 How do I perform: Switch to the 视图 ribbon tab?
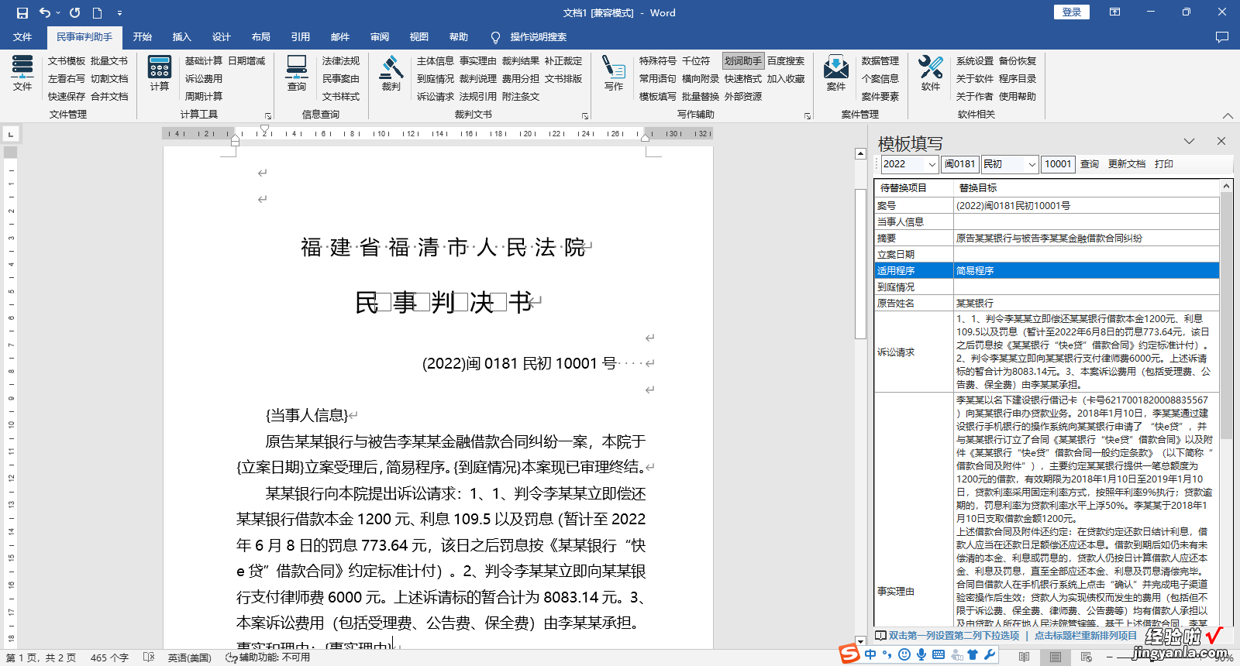coord(419,37)
